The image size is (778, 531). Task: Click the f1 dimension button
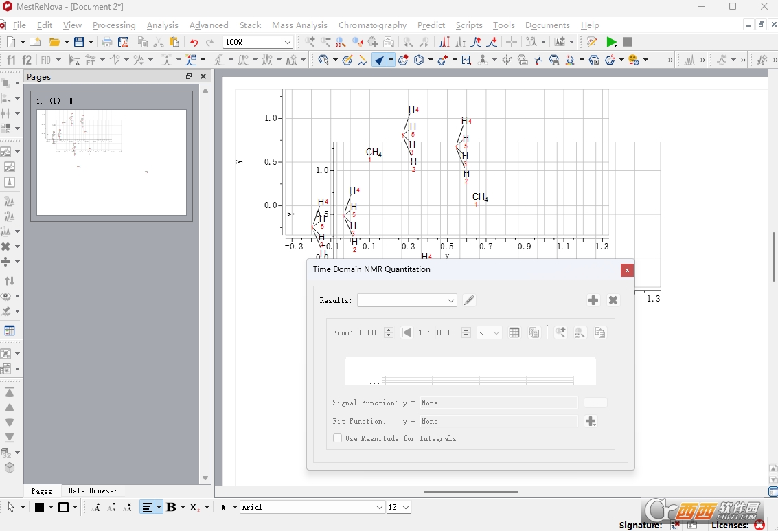tap(11, 60)
